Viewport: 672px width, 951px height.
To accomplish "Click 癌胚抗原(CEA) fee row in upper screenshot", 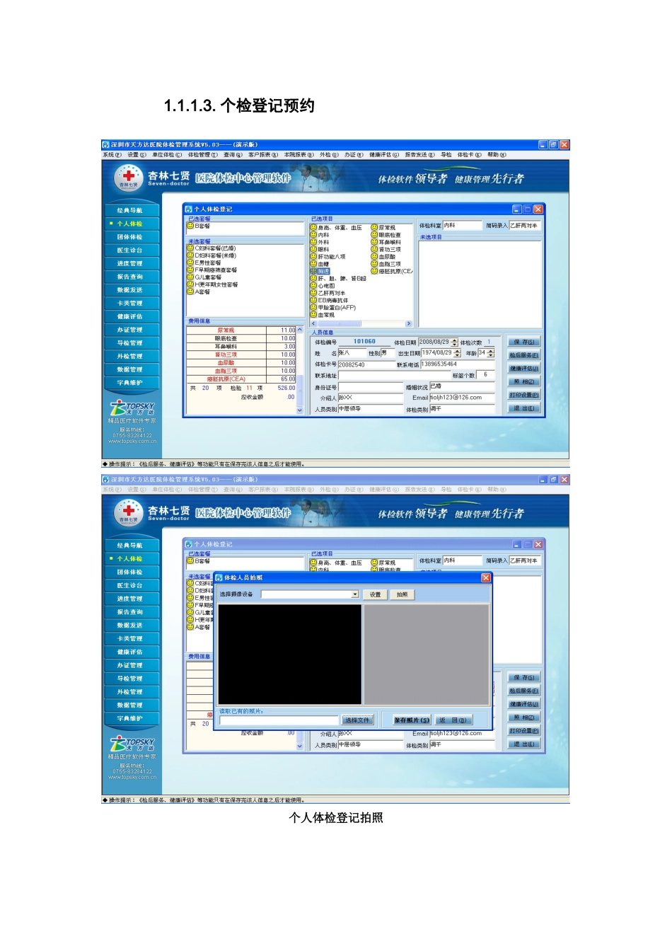I will coord(242,379).
